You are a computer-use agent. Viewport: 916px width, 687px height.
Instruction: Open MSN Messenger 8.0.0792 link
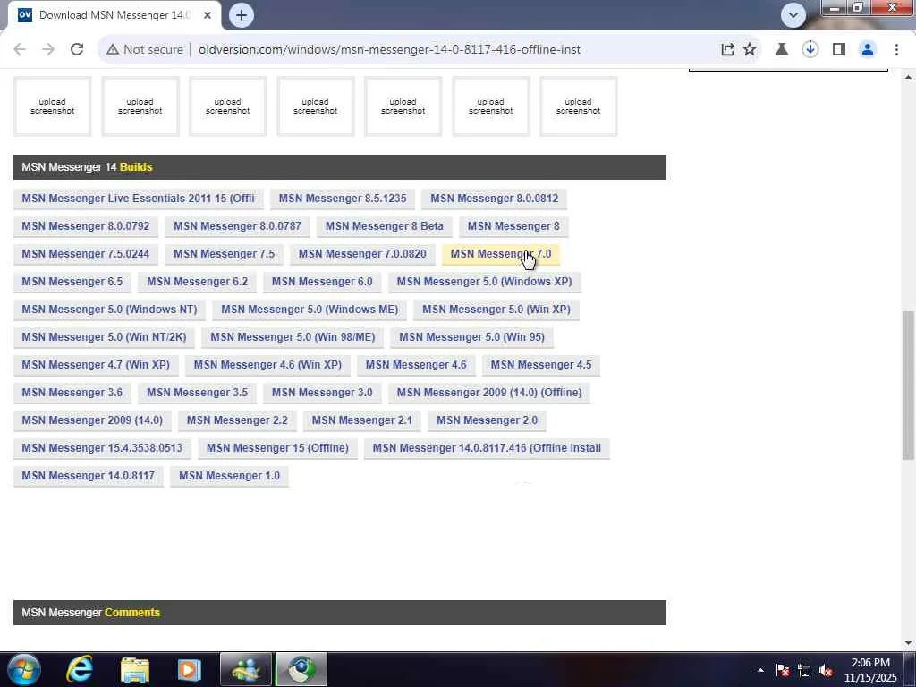pyautogui.click(x=85, y=226)
